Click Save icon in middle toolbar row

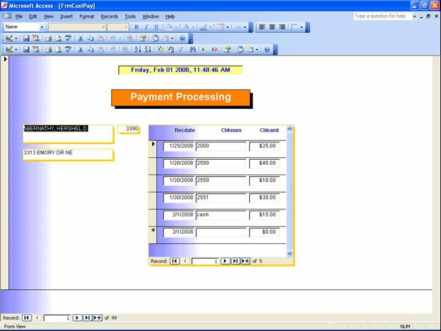click(x=26, y=38)
